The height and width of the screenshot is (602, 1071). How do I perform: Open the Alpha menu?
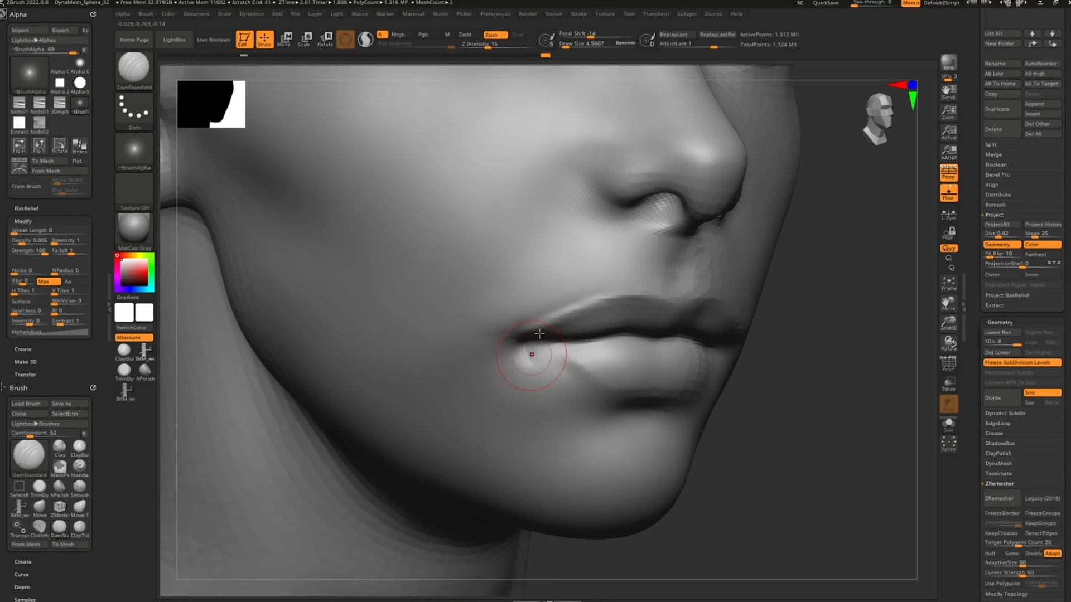pyautogui.click(x=123, y=14)
